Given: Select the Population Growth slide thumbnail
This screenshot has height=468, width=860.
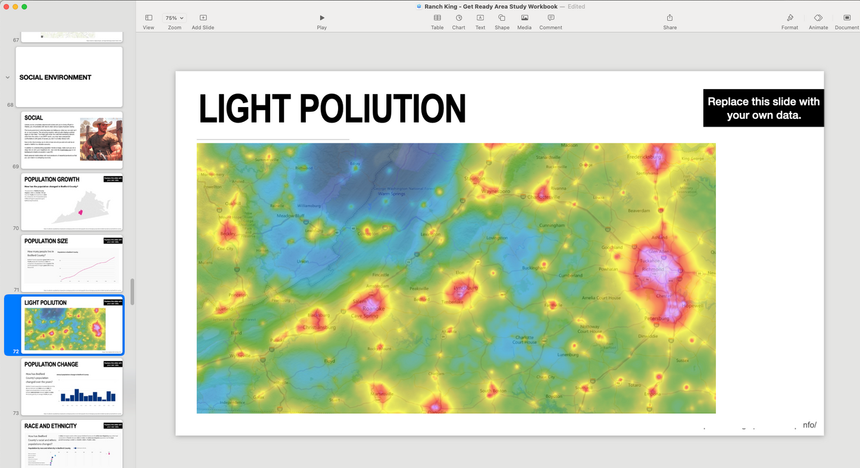Looking at the screenshot, I should (x=72, y=202).
